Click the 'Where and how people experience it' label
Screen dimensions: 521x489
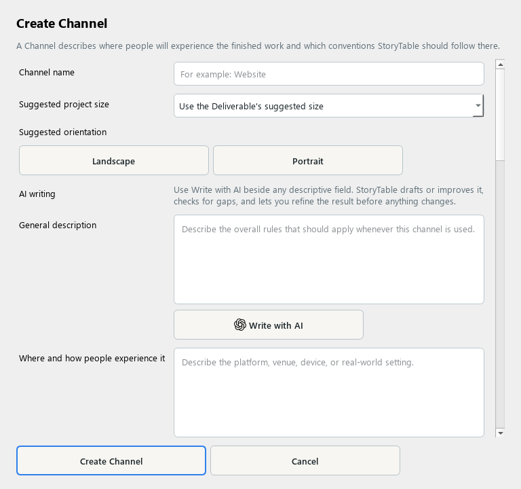tap(92, 359)
